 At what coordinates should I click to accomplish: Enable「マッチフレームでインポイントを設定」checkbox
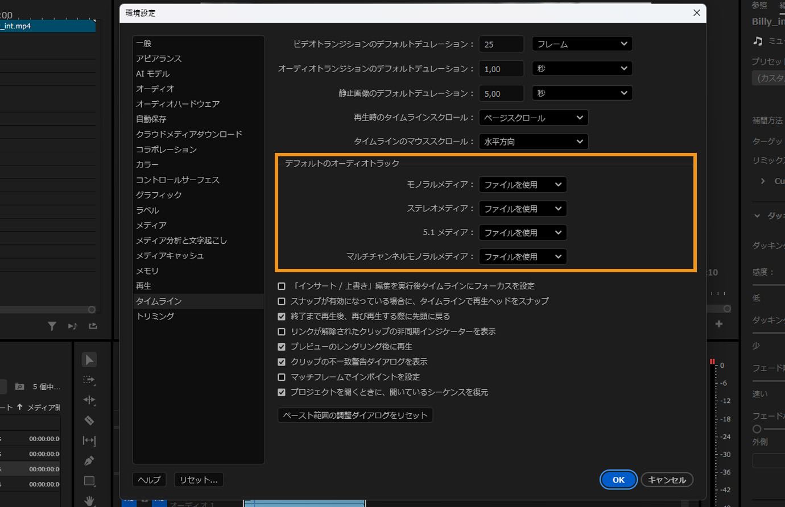pos(282,377)
